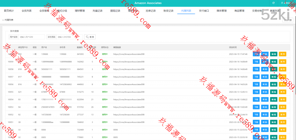Click 编辑 button for user 17851111111
Screen dimensions: 296x140
[274, 99]
